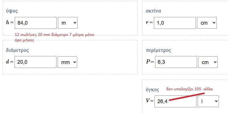Click the P = variable symbol
Image resolution: width=228 pixels, height=113 pixels.
[150, 62]
